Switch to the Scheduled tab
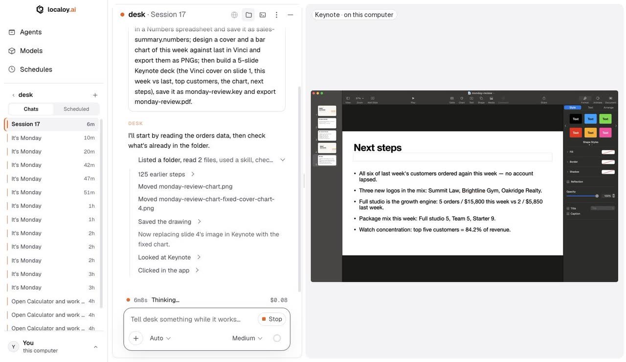 coord(76,109)
